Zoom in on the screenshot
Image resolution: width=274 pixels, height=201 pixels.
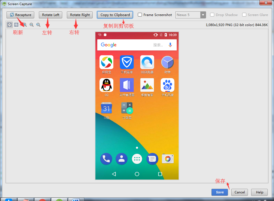[x=25, y=25]
